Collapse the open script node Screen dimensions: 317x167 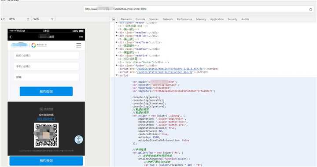[117, 75]
